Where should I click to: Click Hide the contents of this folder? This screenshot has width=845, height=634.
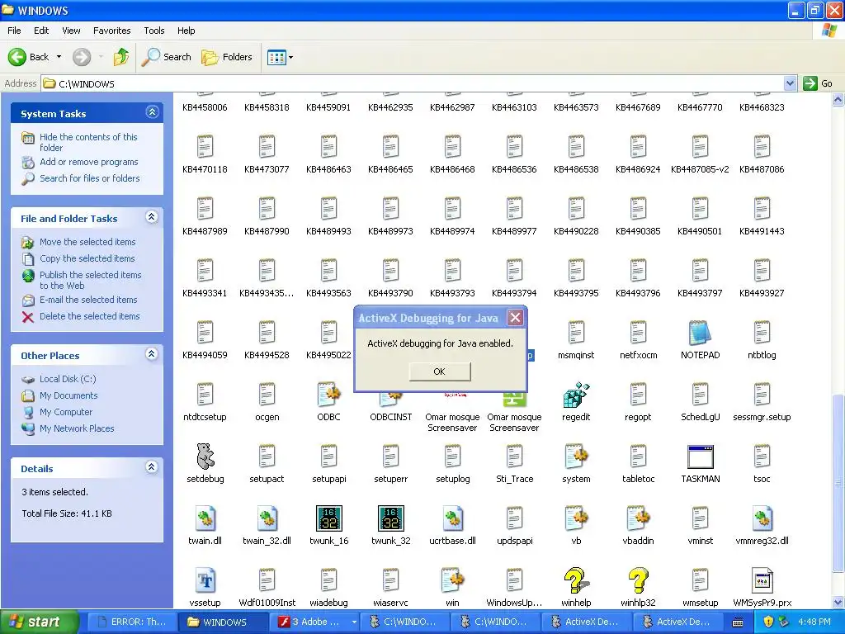tap(88, 142)
